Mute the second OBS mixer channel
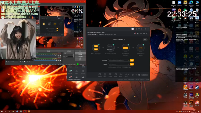Screen dimensions: 201x113 (58, 61)
